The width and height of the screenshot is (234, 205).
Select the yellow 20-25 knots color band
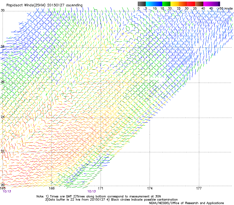[x=175, y=4]
